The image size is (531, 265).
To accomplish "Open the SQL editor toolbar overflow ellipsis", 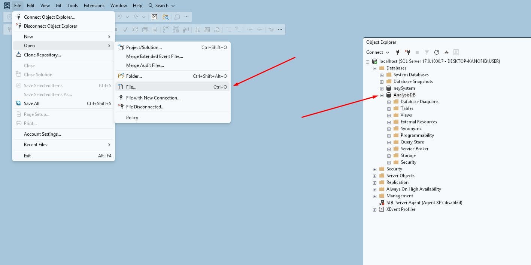I will pyautogui.click(x=280, y=30).
